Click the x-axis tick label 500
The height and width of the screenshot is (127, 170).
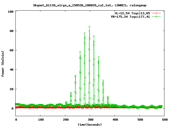(139, 120)
